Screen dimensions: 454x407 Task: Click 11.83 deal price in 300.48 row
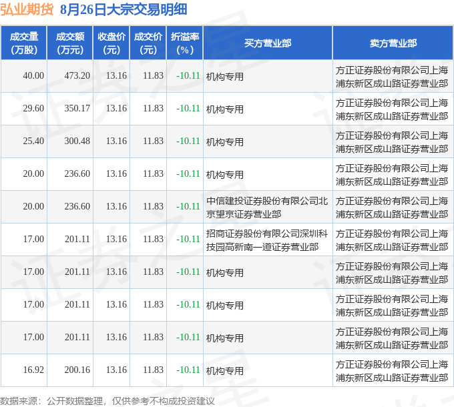pyautogui.click(x=153, y=141)
